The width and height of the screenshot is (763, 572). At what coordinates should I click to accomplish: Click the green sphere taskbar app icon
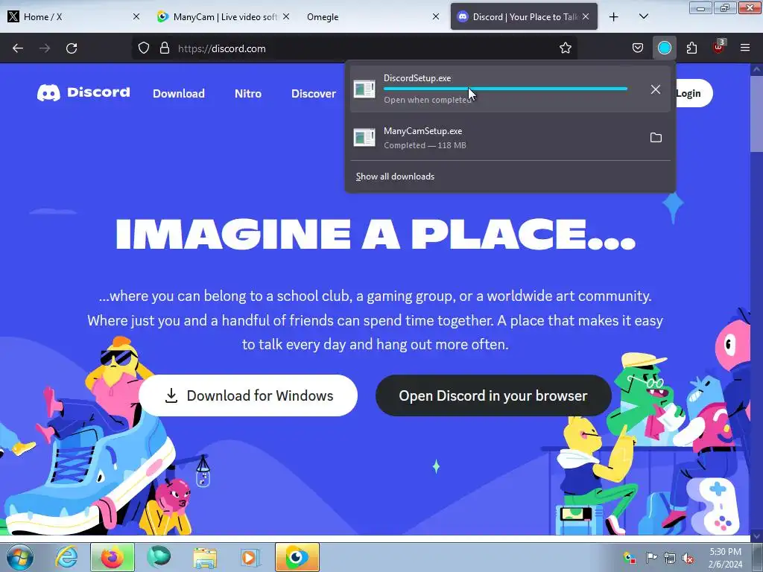pyautogui.click(x=159, y=557)
